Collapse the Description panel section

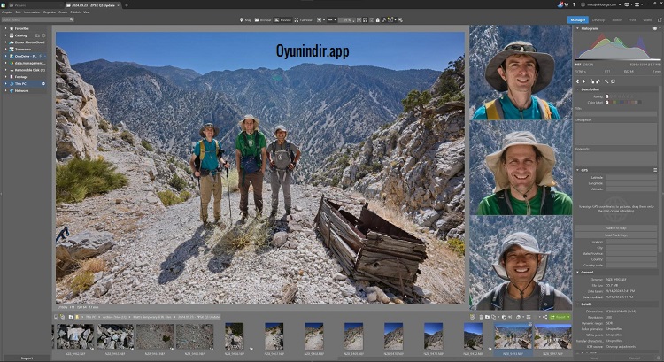pyautogui.click(x=577, y=89)
